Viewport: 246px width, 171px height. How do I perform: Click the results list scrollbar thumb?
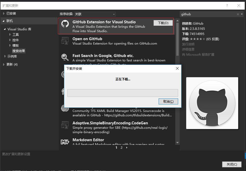(x=177, y=39)
